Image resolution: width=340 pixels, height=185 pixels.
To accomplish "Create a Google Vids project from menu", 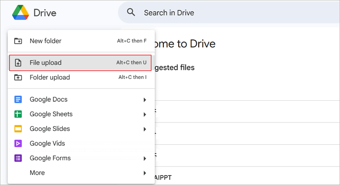I will point(81,143).
